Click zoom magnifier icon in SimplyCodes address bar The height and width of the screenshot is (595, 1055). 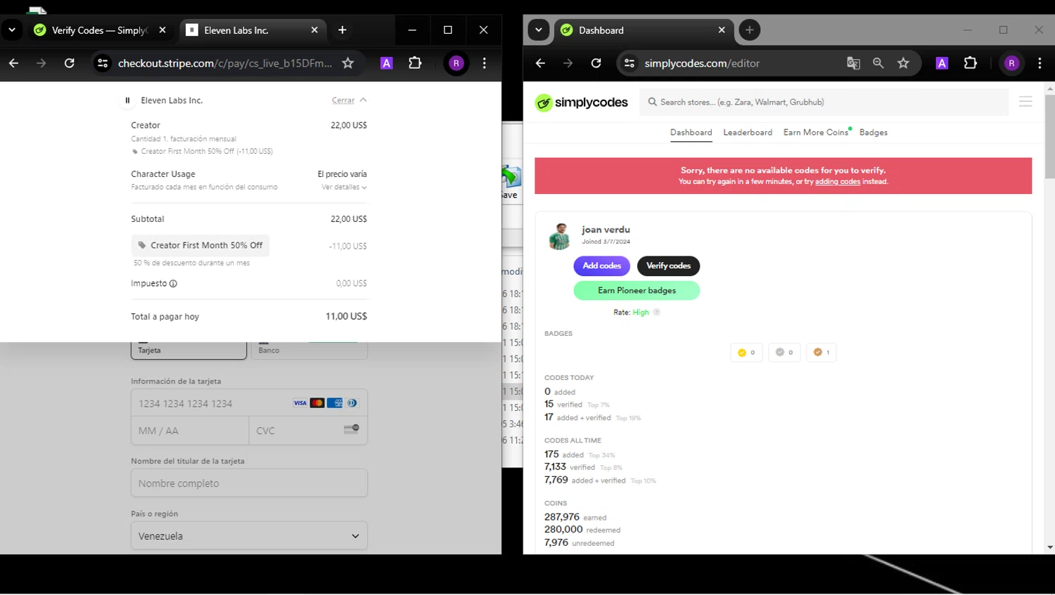(878, 63)
